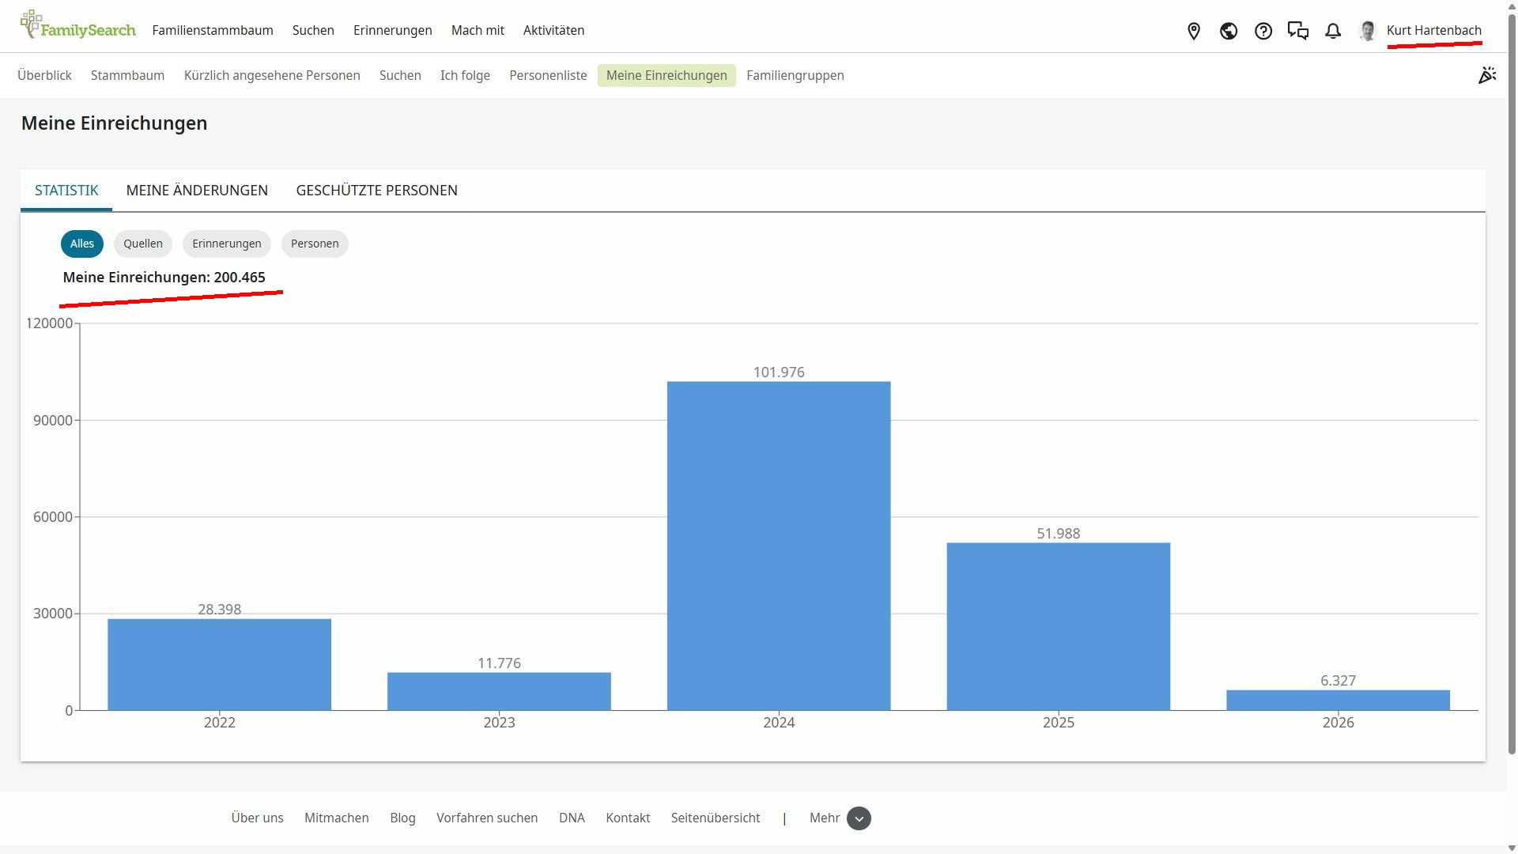
Task: Click the FamilySearch tree logo
Action: click(32, 25)
